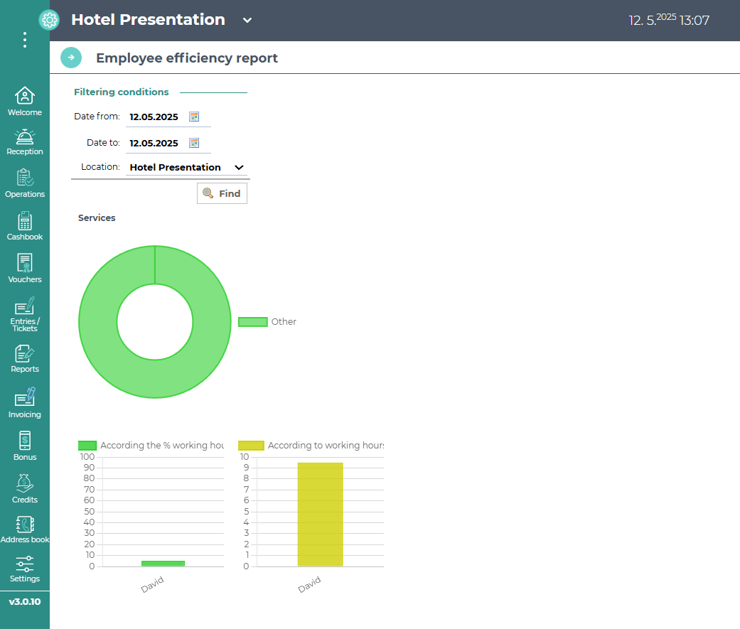Click the arrow button beside report title

71,58
